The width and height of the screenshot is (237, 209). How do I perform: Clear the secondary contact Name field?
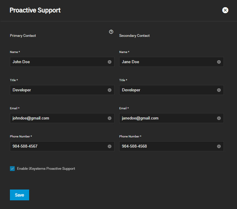click(219, 62)
